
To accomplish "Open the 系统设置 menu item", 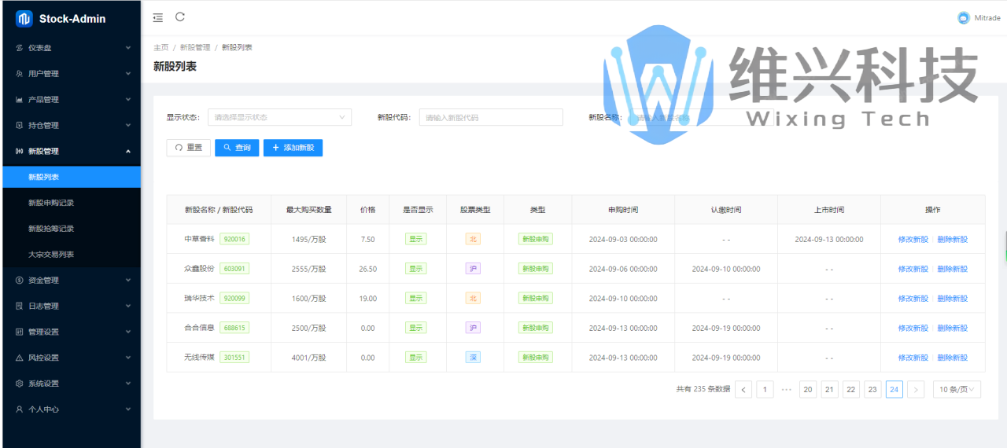I will coord(71,384).
